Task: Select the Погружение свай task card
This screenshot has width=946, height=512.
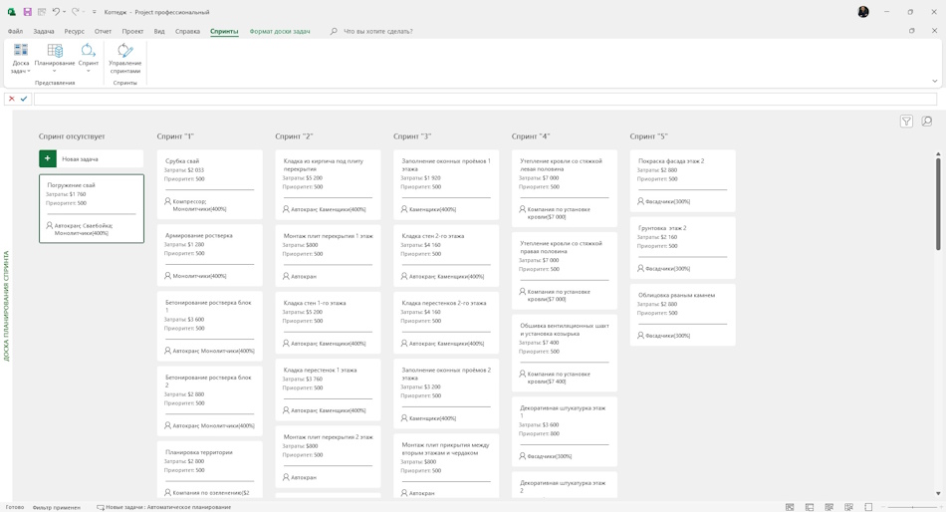Action: [91, 209]
